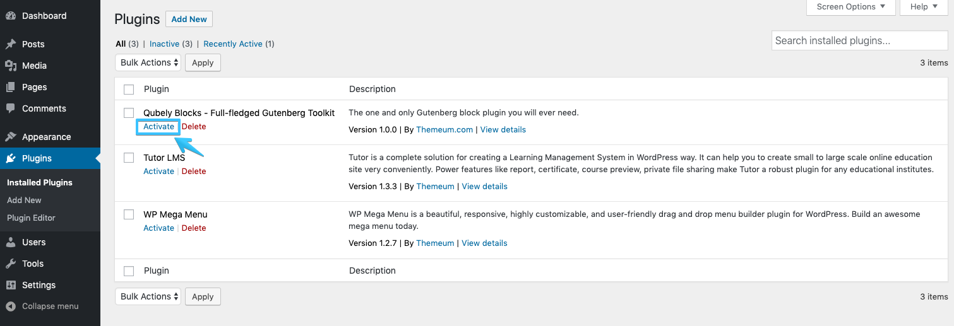This screenshot has width=954, height=326.
Task: Click the Posts pushpin icon
Action: (11, 44)
